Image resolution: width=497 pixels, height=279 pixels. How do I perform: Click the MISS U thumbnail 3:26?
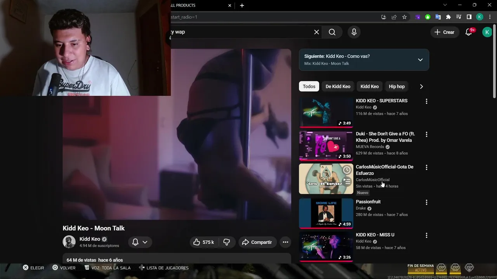tap(326, 246)
